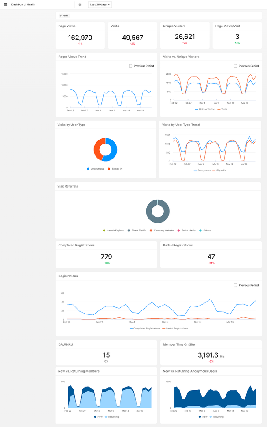267x427 pixels.
Task: Toggle Anonymous legend in User Type Trend chart
Action: 202,170
